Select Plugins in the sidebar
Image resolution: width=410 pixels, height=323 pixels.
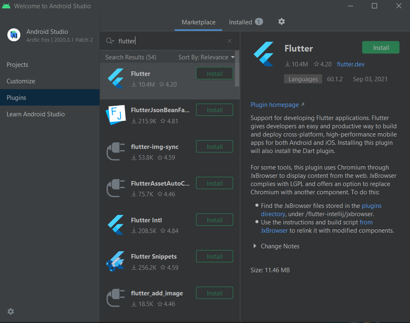tap(50, 97)
